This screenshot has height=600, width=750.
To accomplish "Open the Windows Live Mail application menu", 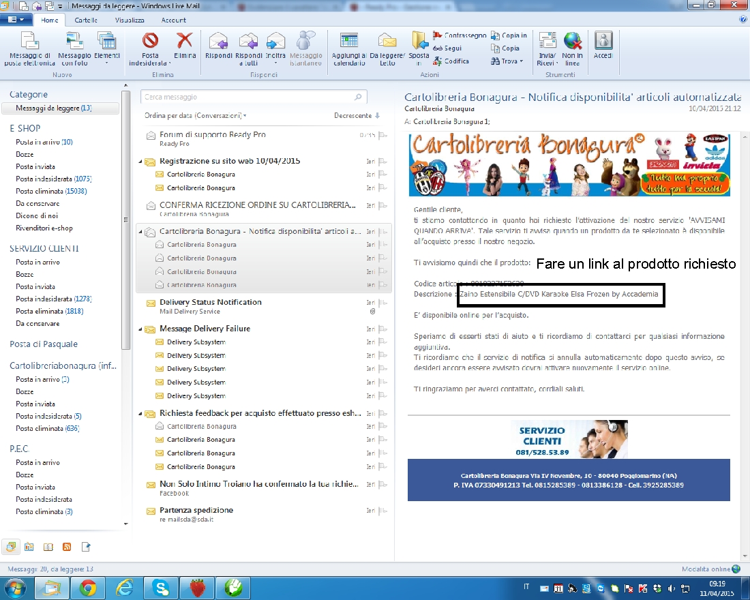I will click(x=16, y=20).
